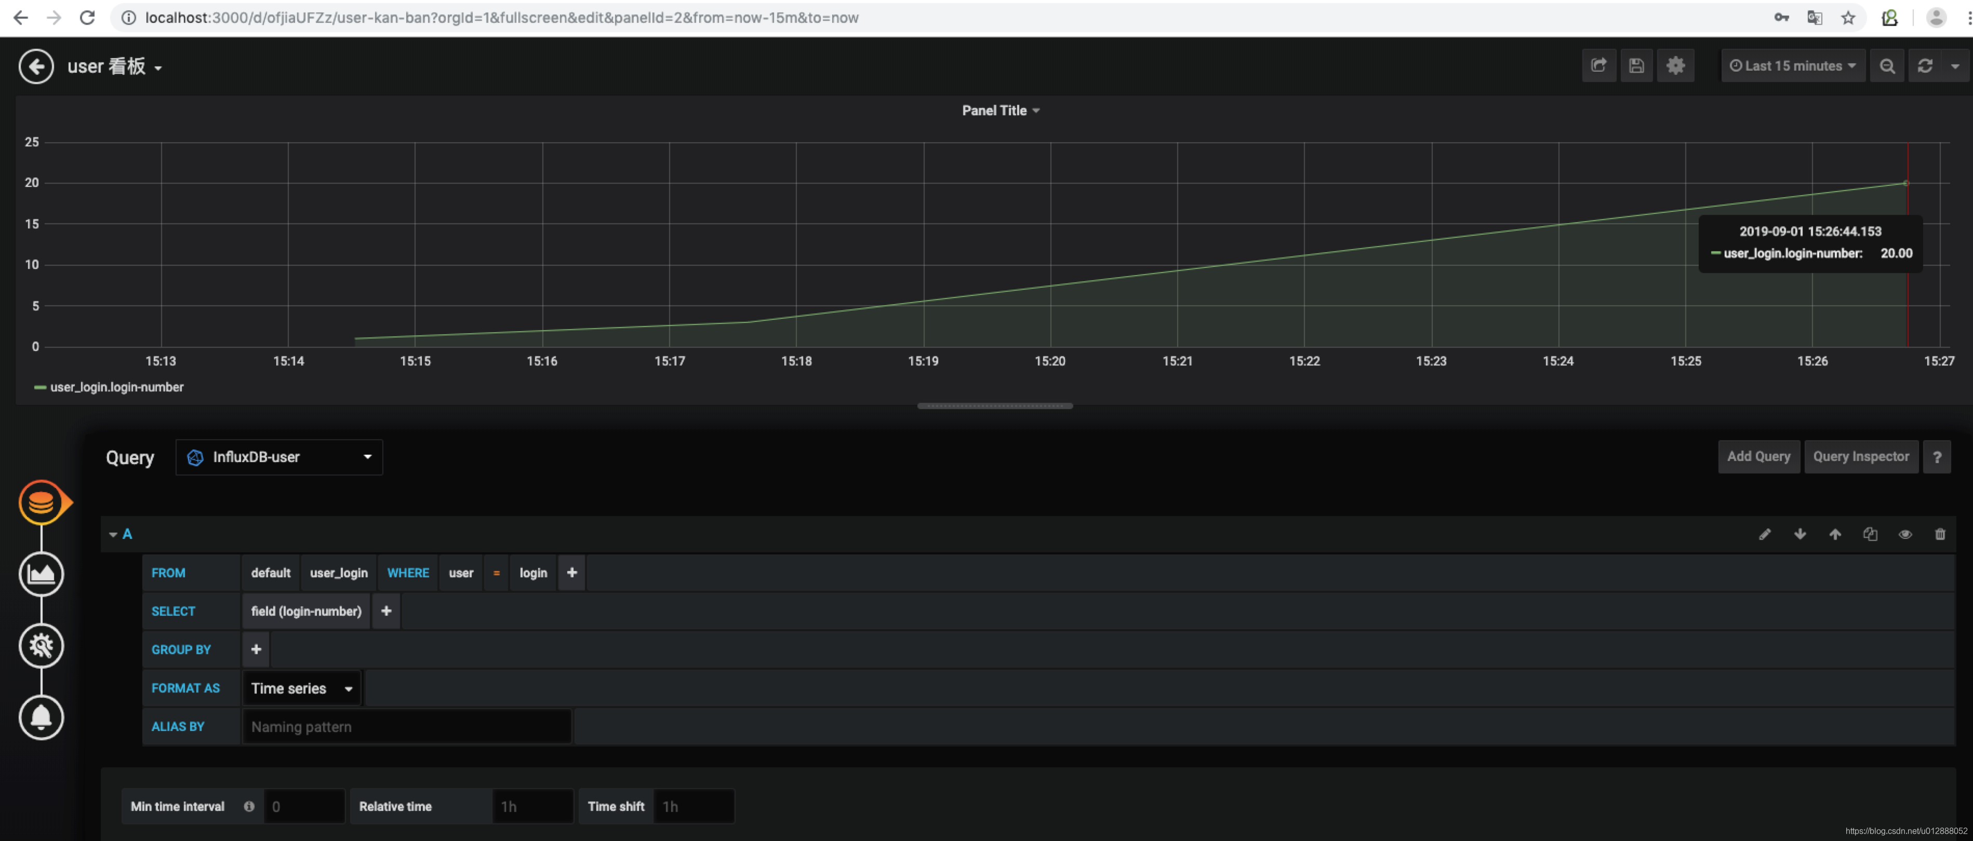1973x841 pixels.
Task: Open the browser translate icon
Action: click(1815, 18)
